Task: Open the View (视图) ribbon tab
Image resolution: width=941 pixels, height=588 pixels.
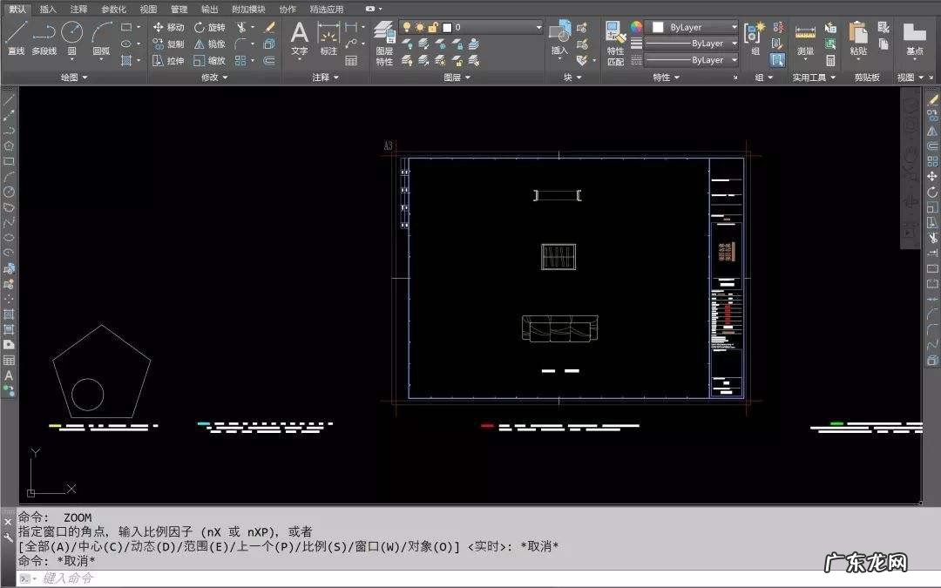Action: click(x=148, y=9)
